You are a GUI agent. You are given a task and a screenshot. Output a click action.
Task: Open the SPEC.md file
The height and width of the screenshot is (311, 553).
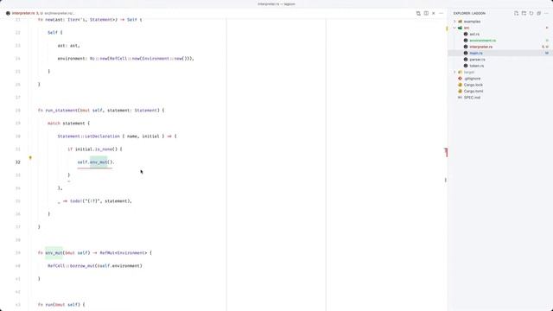[x=473, y=98]
